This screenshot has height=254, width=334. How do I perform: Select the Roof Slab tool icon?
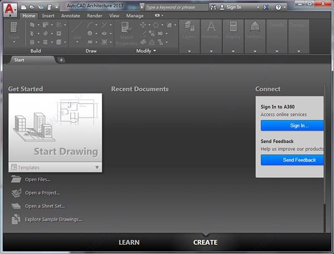pyautogui.click(x=46, y=25)
